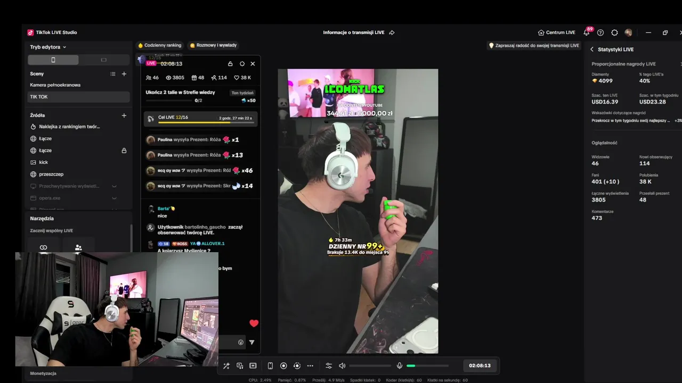Click the chain link icon under Narzędzia
This screenshot has width=682, height=383.
click(44, 247)
